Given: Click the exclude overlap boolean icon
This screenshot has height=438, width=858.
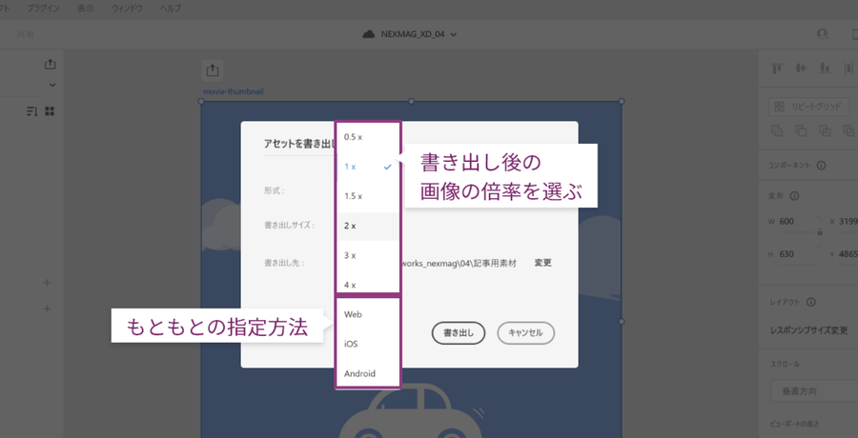Looking at the screenshot, I should click(x=848, y=130).
